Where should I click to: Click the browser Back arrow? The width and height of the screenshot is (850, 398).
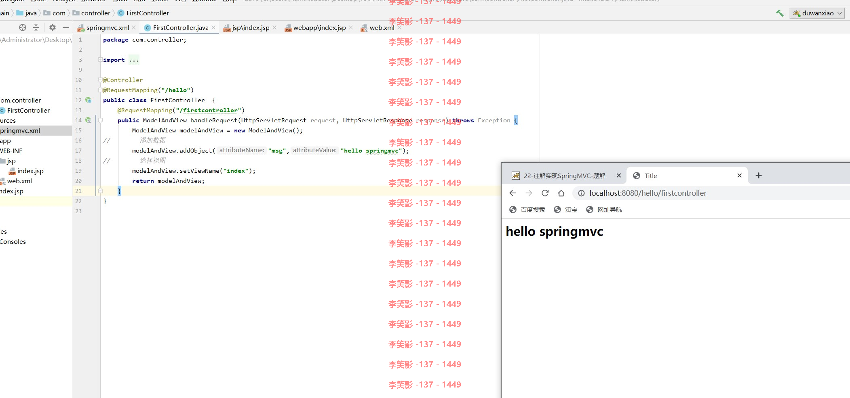click(513, 193)
